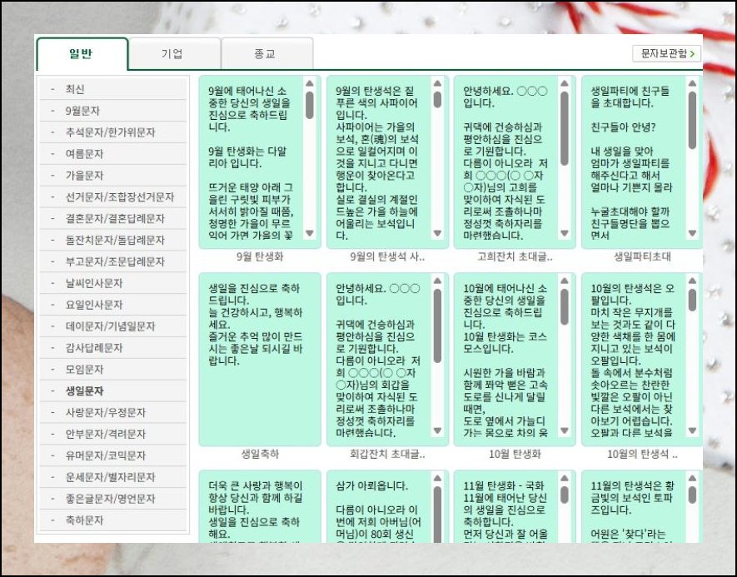Open the 종교 tab
This screenshot has height=577, width=737.
pos(267,53)
